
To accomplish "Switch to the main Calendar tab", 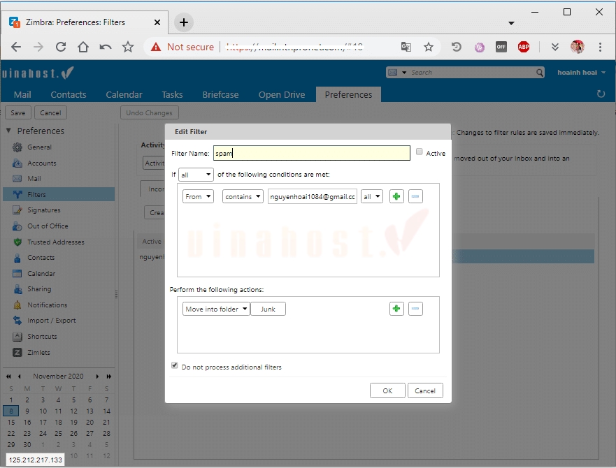I will [124, 94].
